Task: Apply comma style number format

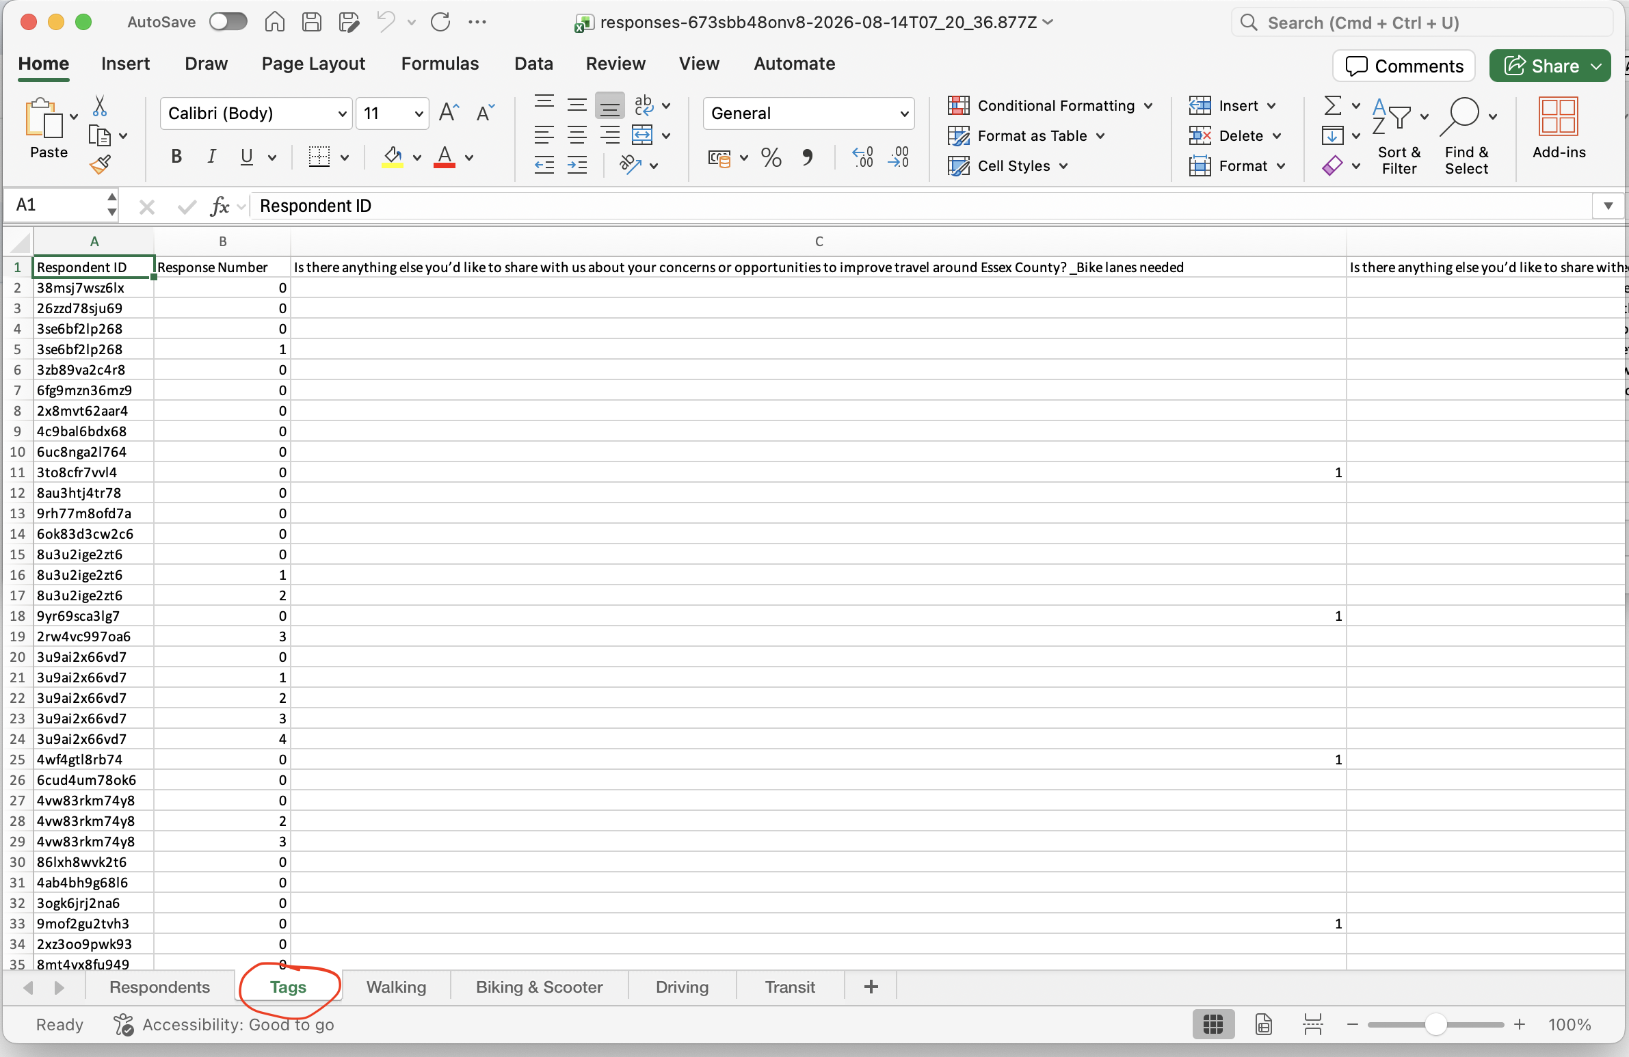Action: [808, 158]
